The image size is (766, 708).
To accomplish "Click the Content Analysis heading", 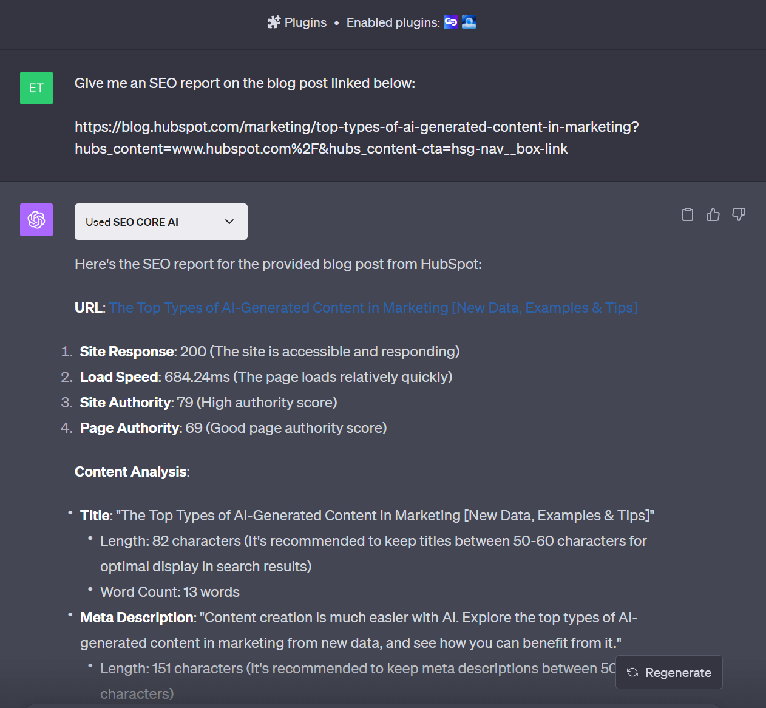I will point(132,472).
